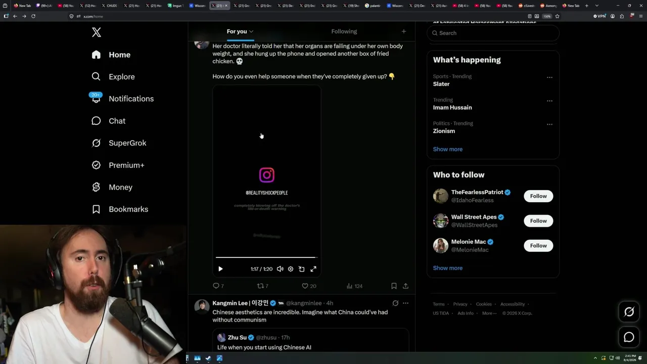Reload the page in the browser toolbar
This screenshot has height=364, width=647.
[x=33, y=16]
